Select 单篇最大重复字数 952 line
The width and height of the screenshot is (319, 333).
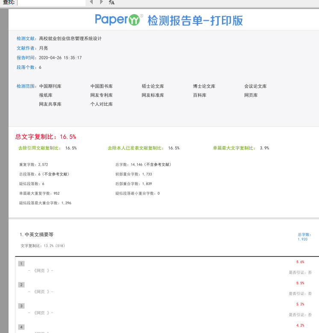(x=39, y=193)
